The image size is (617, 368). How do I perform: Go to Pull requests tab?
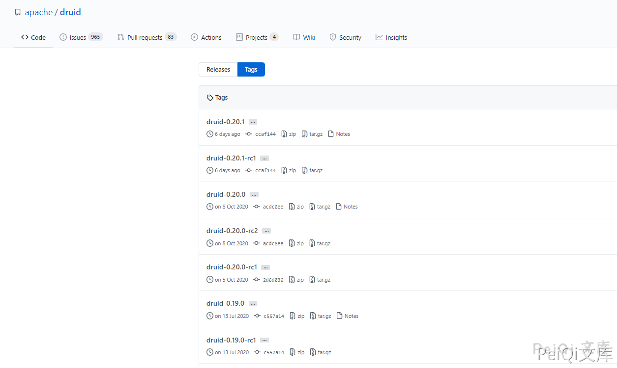147,37
